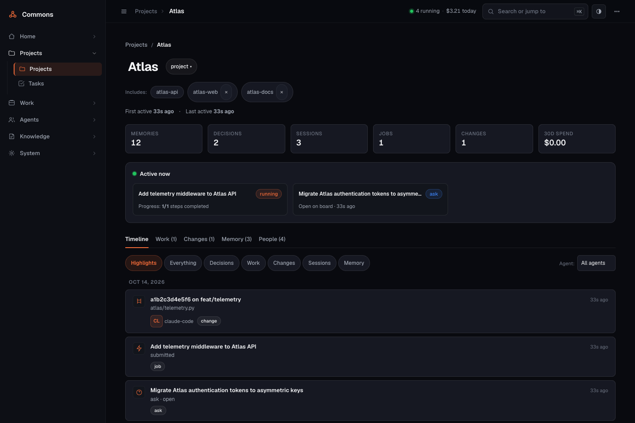Remove atlas-web from included repos
The height and width of the screenshot is (423, 635).
pyautogui.click(x=226, y=92)
